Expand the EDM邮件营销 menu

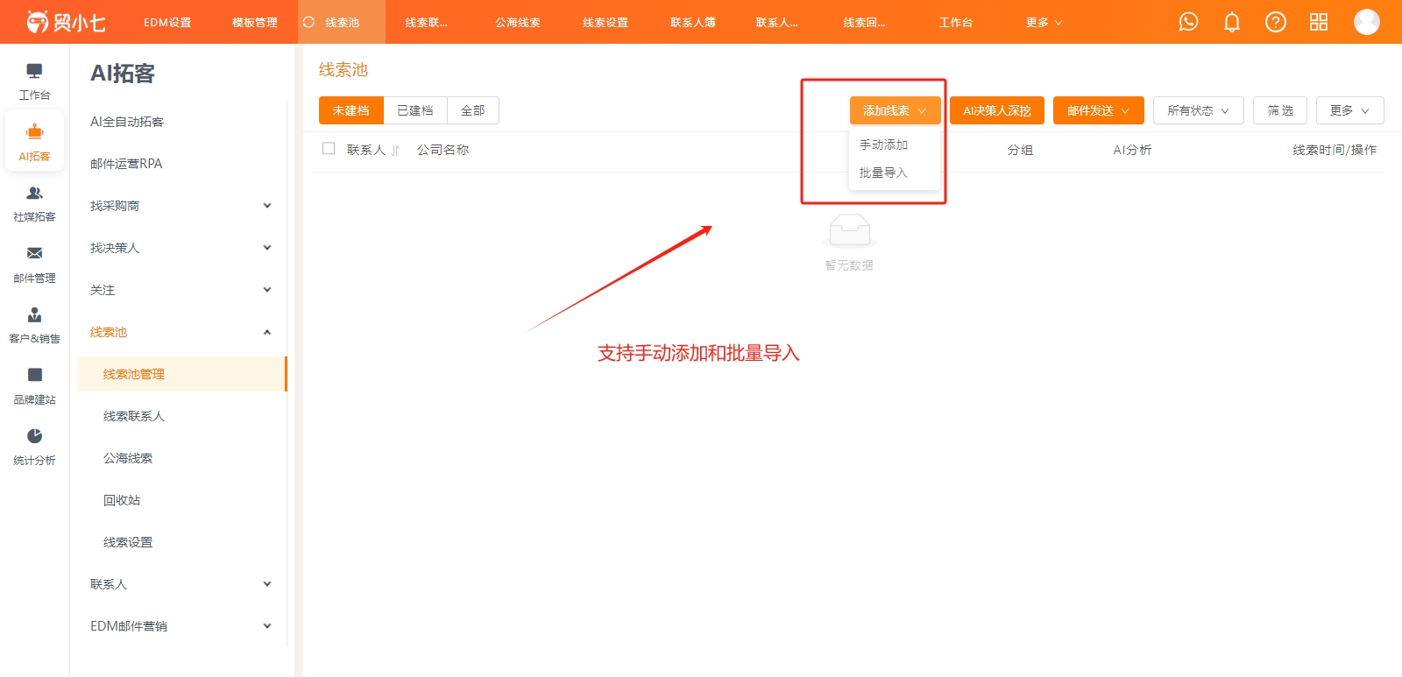click(181, 626)
